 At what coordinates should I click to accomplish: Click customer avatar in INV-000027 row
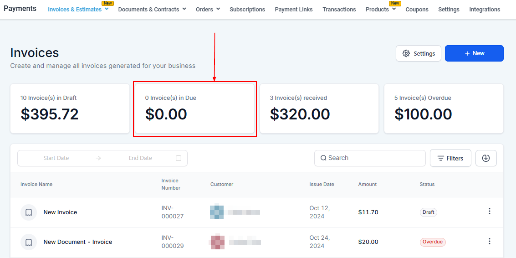point(217,212)
